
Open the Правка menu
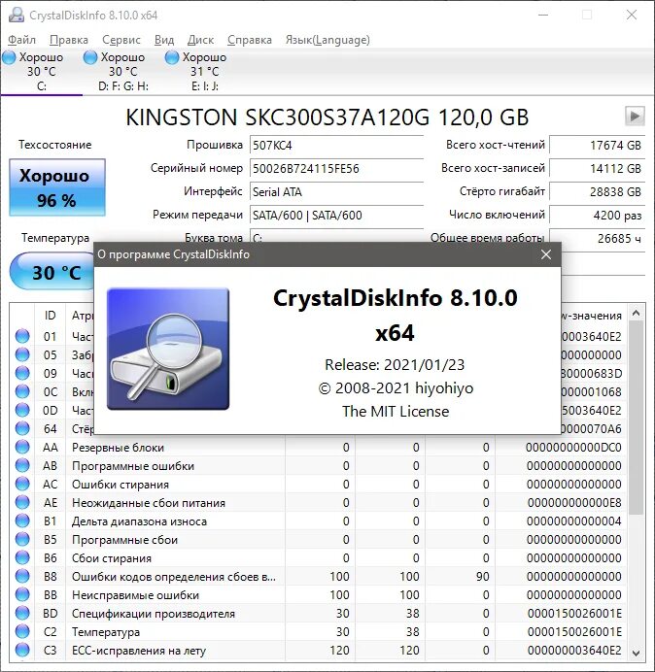(x=69, y=40)
